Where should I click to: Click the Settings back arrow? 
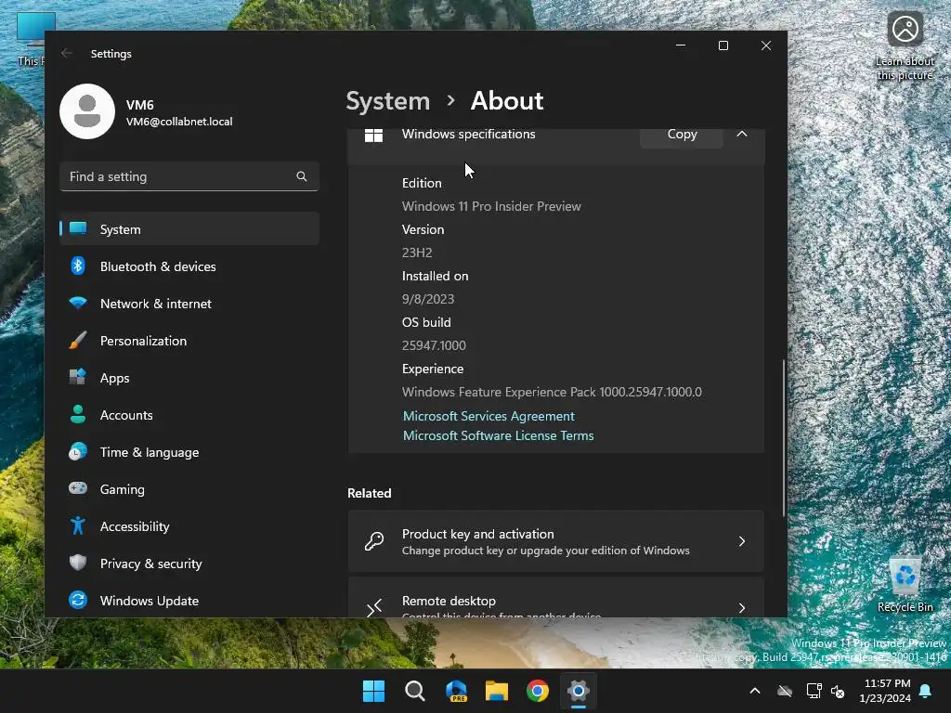click(x=67, y=53)
